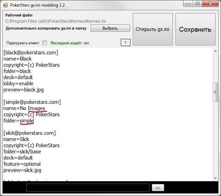Screen dimensions: 221x196
Task: Click the vertical scrollbar thumb
Action: pyautogui.click(x=215, y=92)
